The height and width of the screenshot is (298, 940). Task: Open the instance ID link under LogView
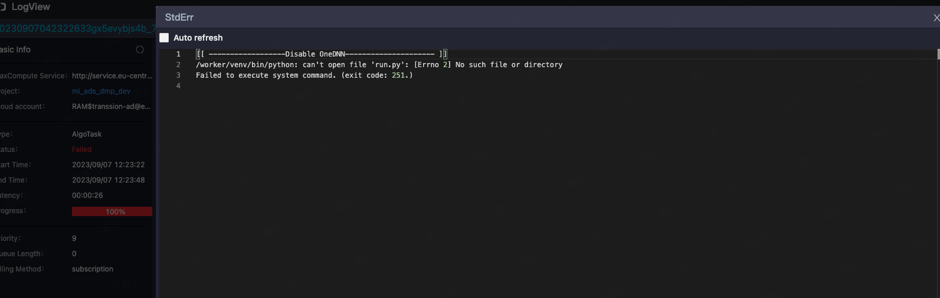[x=77, y=28]
